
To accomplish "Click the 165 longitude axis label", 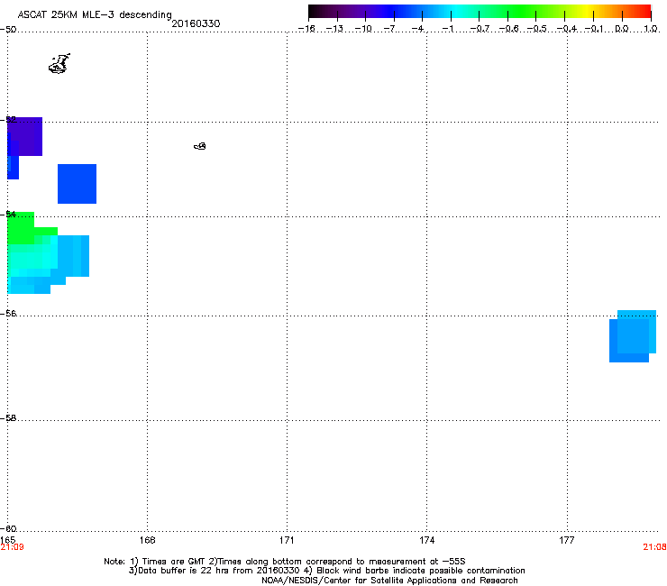I will [7, 540].
